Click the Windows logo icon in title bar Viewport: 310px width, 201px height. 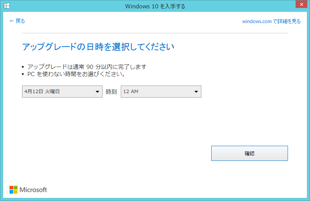[x=7, y=6]
